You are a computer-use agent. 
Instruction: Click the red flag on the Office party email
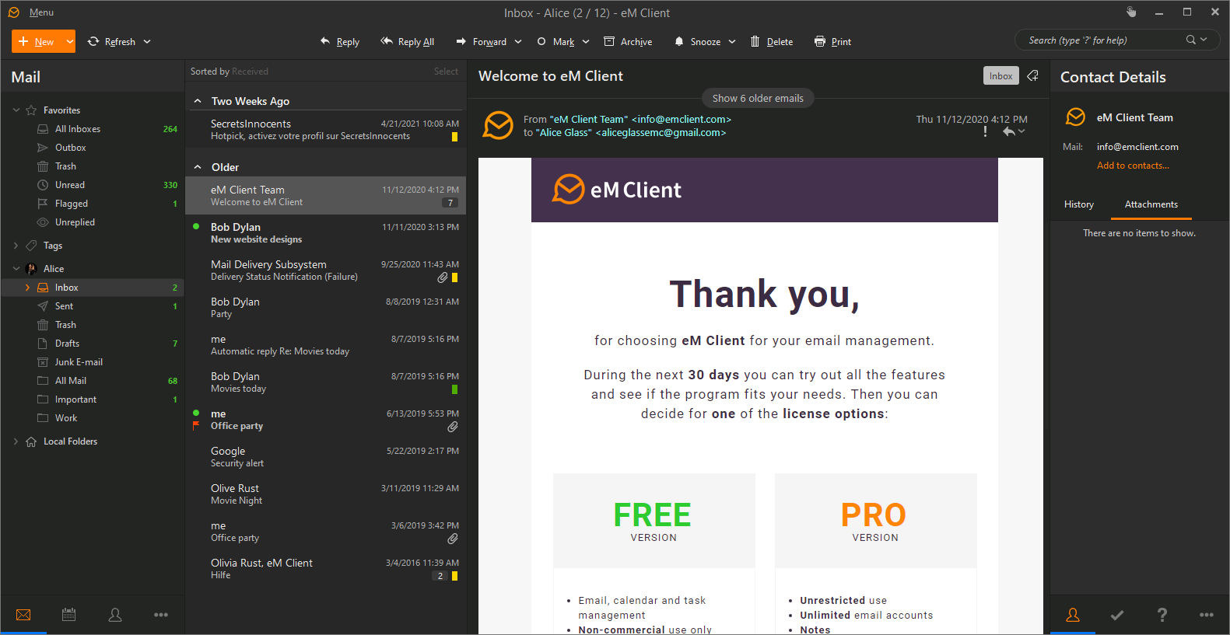tap(196, 426)
